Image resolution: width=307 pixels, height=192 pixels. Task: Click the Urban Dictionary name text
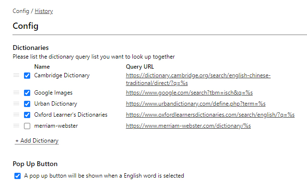point(56,104)
